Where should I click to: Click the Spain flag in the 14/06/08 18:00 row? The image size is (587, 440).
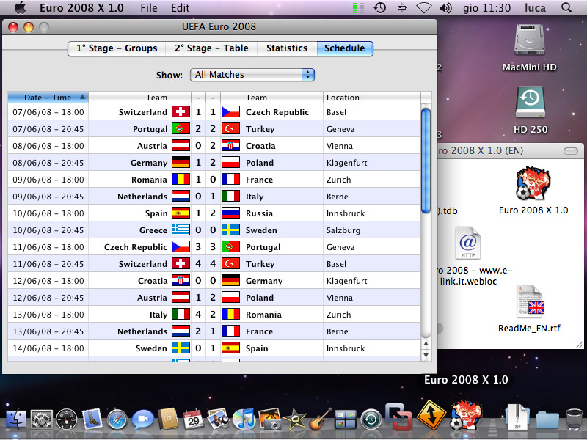click(230, 348)
